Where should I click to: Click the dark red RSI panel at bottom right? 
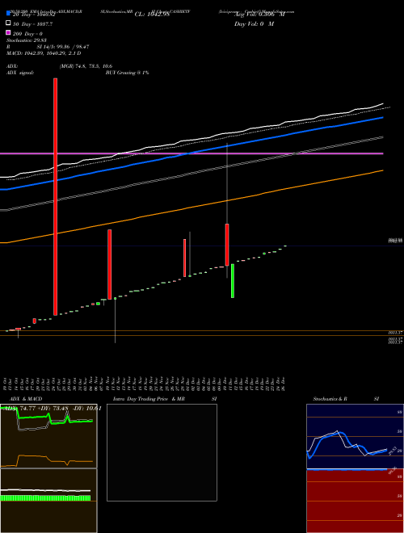(x=355, y=502)
